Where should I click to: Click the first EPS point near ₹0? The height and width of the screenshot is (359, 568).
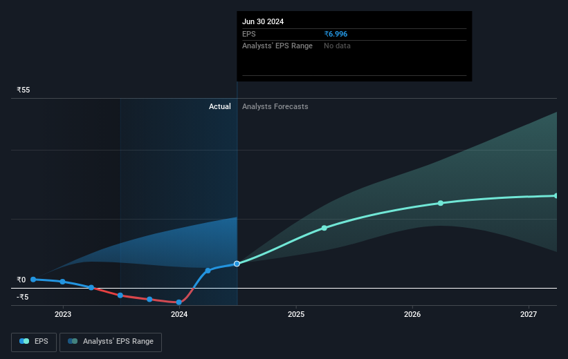(x=33, y=280)
